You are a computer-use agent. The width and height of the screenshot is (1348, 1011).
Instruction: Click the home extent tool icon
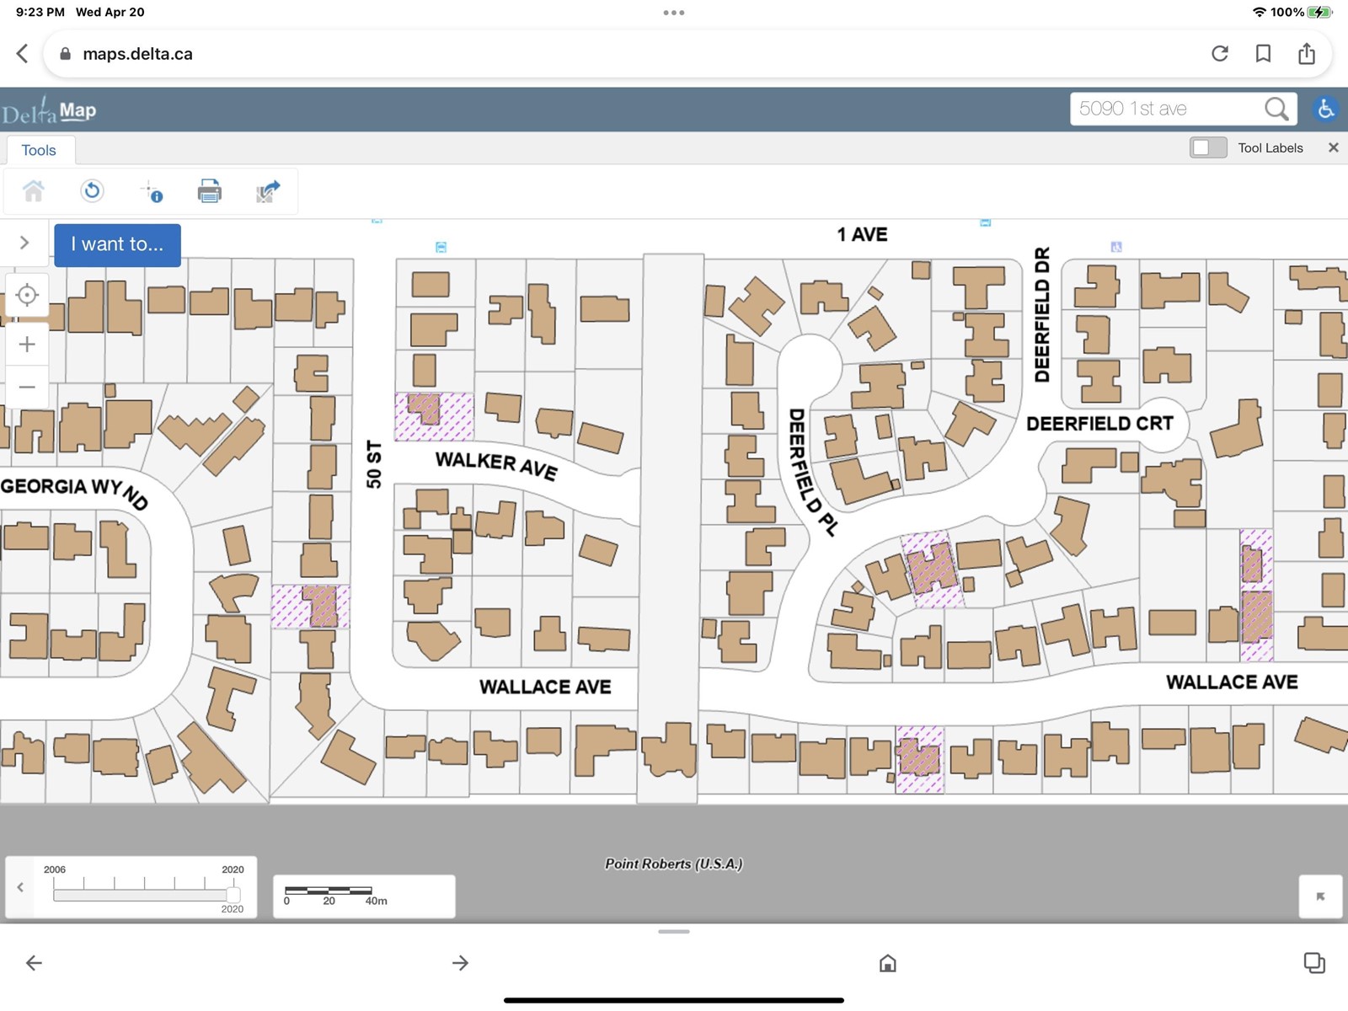pyautogui.click(x=34, y=191)
